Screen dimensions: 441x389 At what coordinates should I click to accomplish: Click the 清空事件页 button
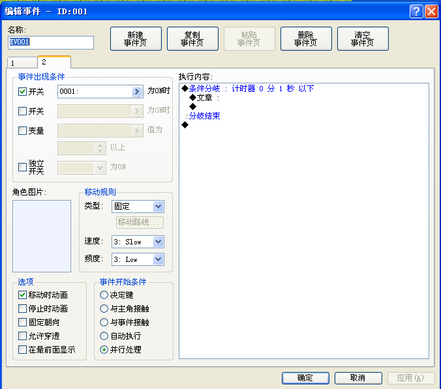(363, 38)
